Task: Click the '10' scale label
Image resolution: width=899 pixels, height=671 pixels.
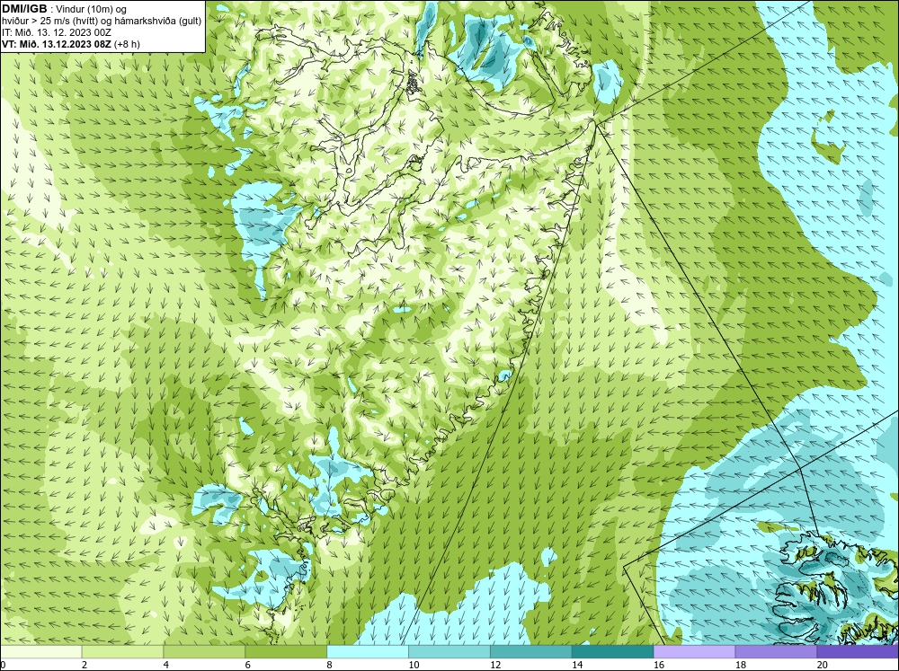Action: tap(414, 665)
